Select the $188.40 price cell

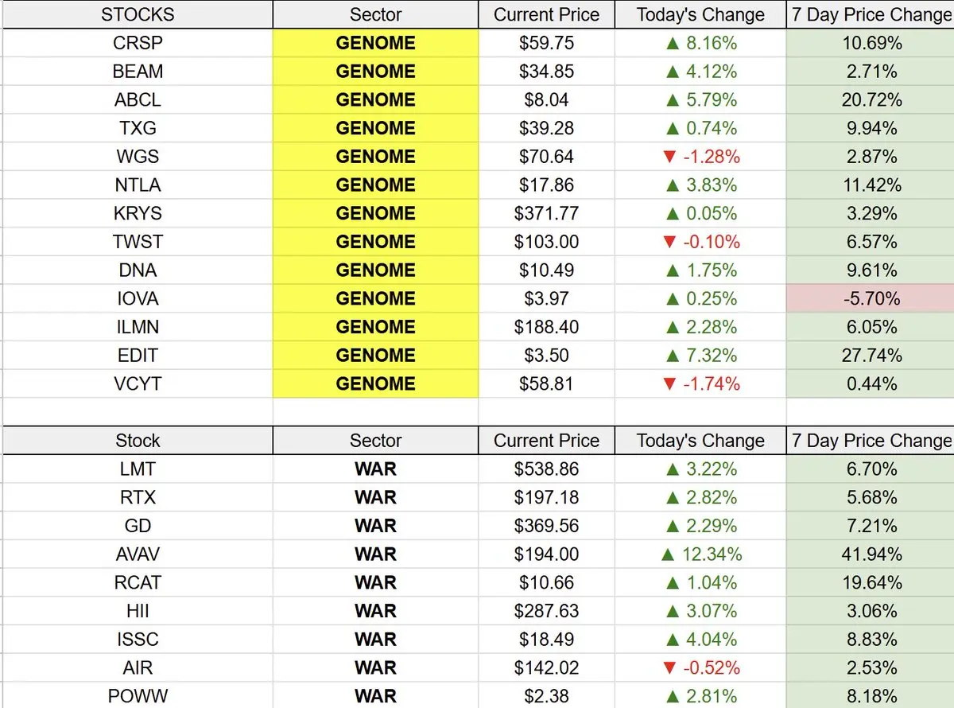[546, 327]
